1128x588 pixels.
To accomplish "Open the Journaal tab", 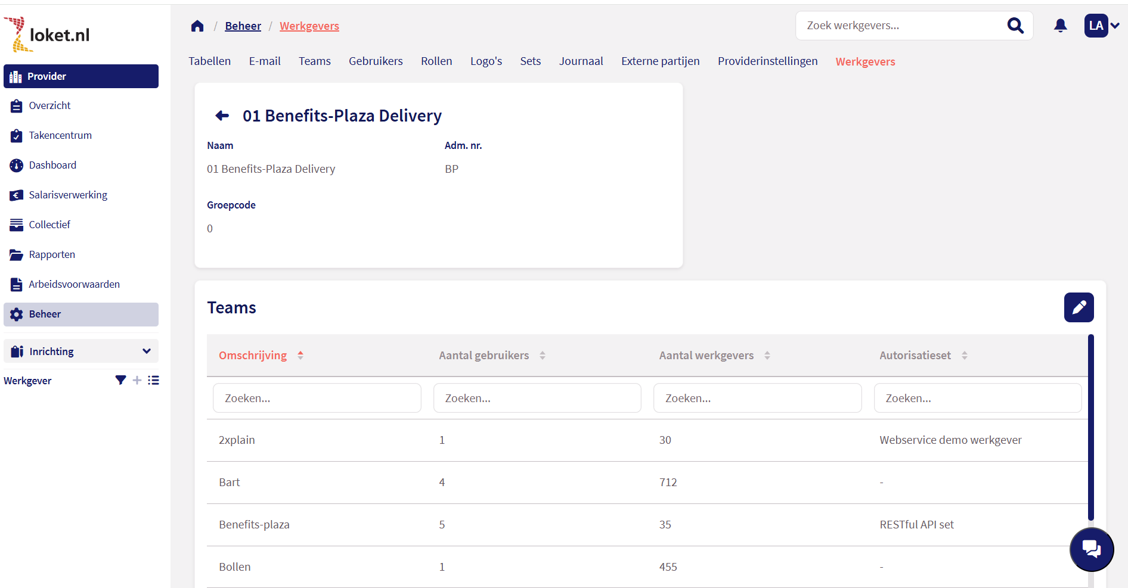I will point(581,61).
